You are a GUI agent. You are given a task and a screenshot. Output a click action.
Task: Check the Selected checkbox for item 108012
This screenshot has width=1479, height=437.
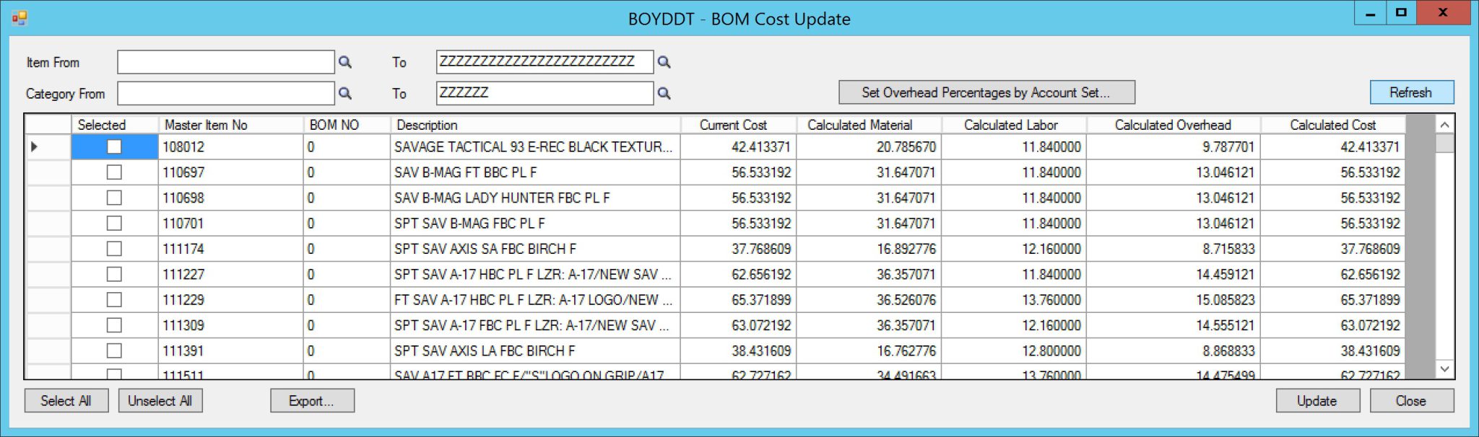coord(113,146)
